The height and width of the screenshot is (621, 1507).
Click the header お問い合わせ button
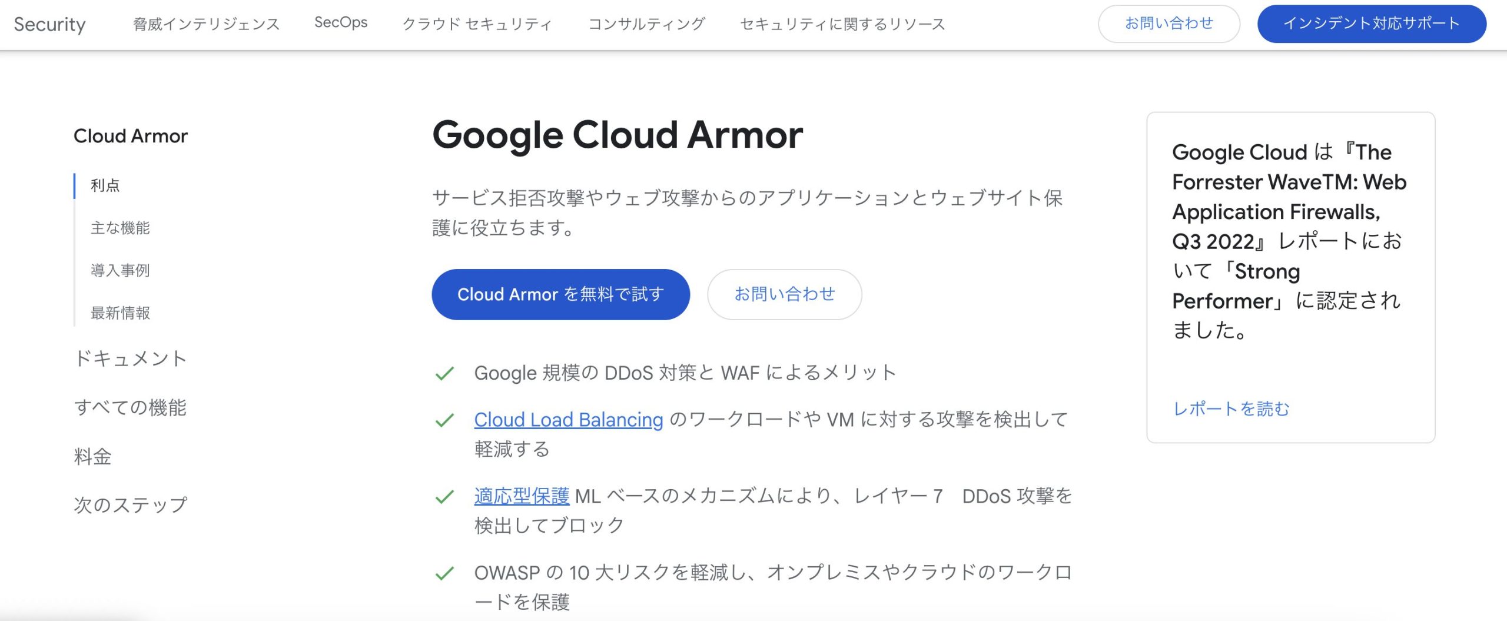(1169, 24)
